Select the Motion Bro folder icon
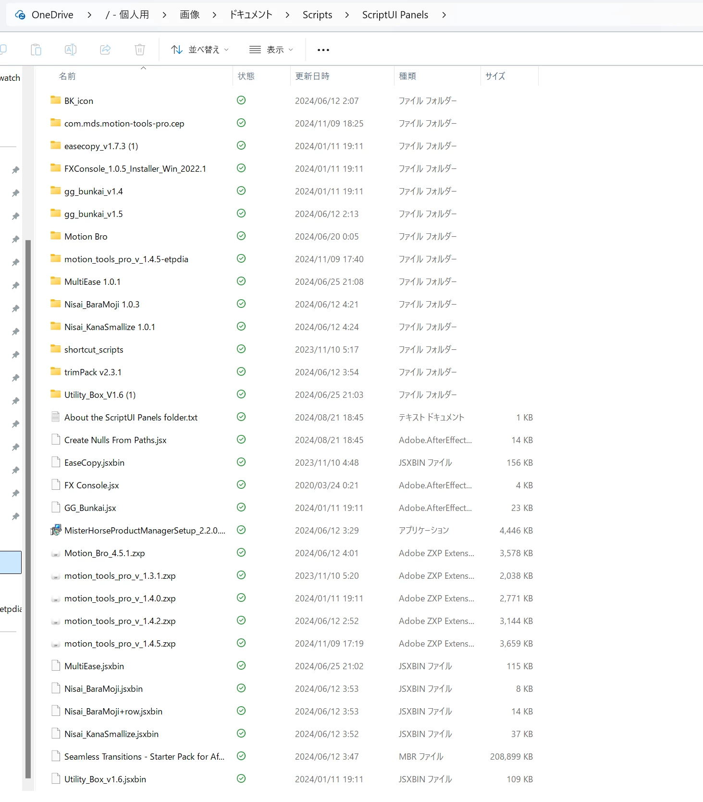The image size is (703, 802). (56, 236)
